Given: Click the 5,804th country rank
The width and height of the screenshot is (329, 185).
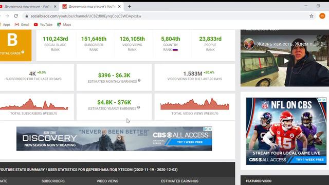Looking at the screenshot, I should 171,39.
